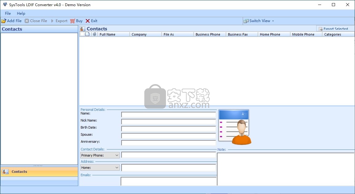The width and height of the screenshot is (355, 194).
Task: Select the Contacts navigation tab
Action: point(39,172)
